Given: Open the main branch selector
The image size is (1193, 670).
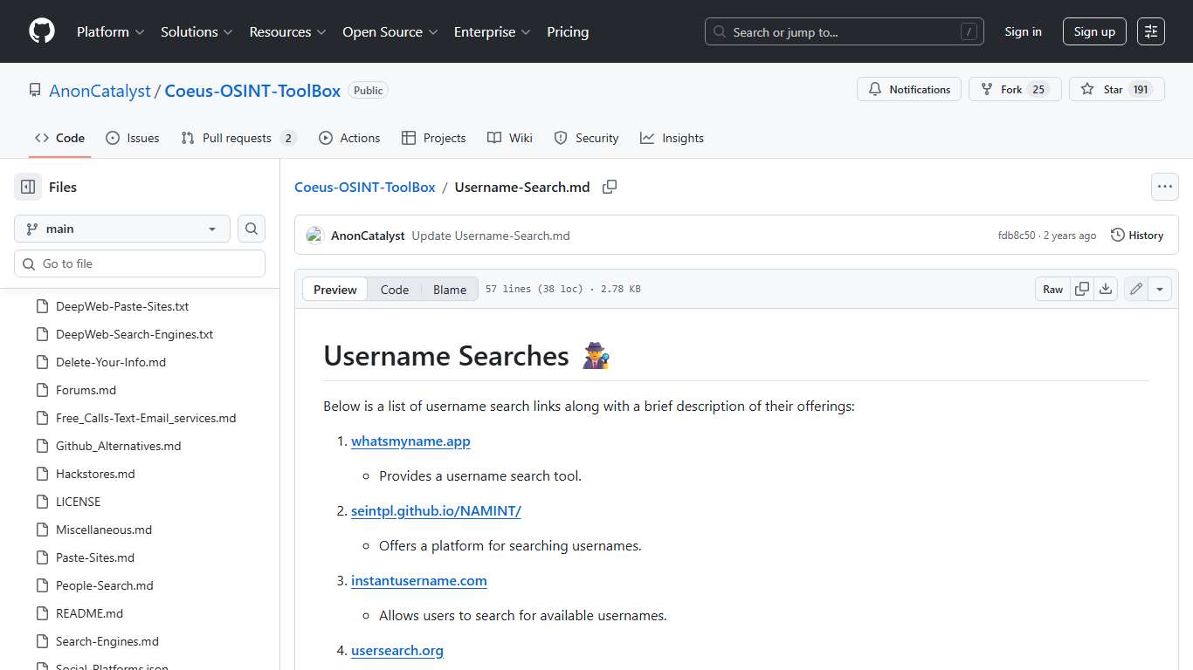Looking at the screenshot, I should click(121, 229).
